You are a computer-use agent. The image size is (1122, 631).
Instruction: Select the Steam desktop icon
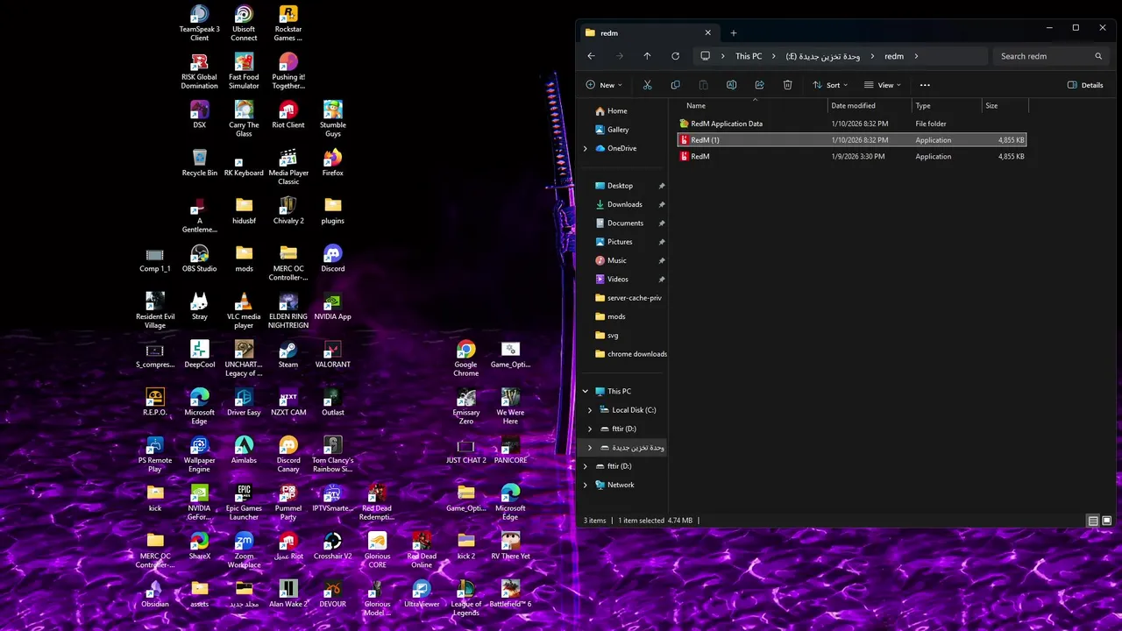[x=288, y=353]
